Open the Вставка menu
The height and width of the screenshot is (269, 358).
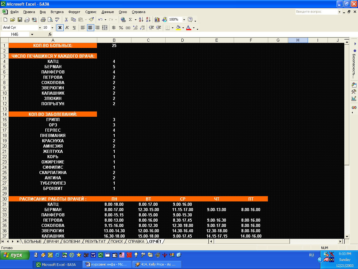57,12
